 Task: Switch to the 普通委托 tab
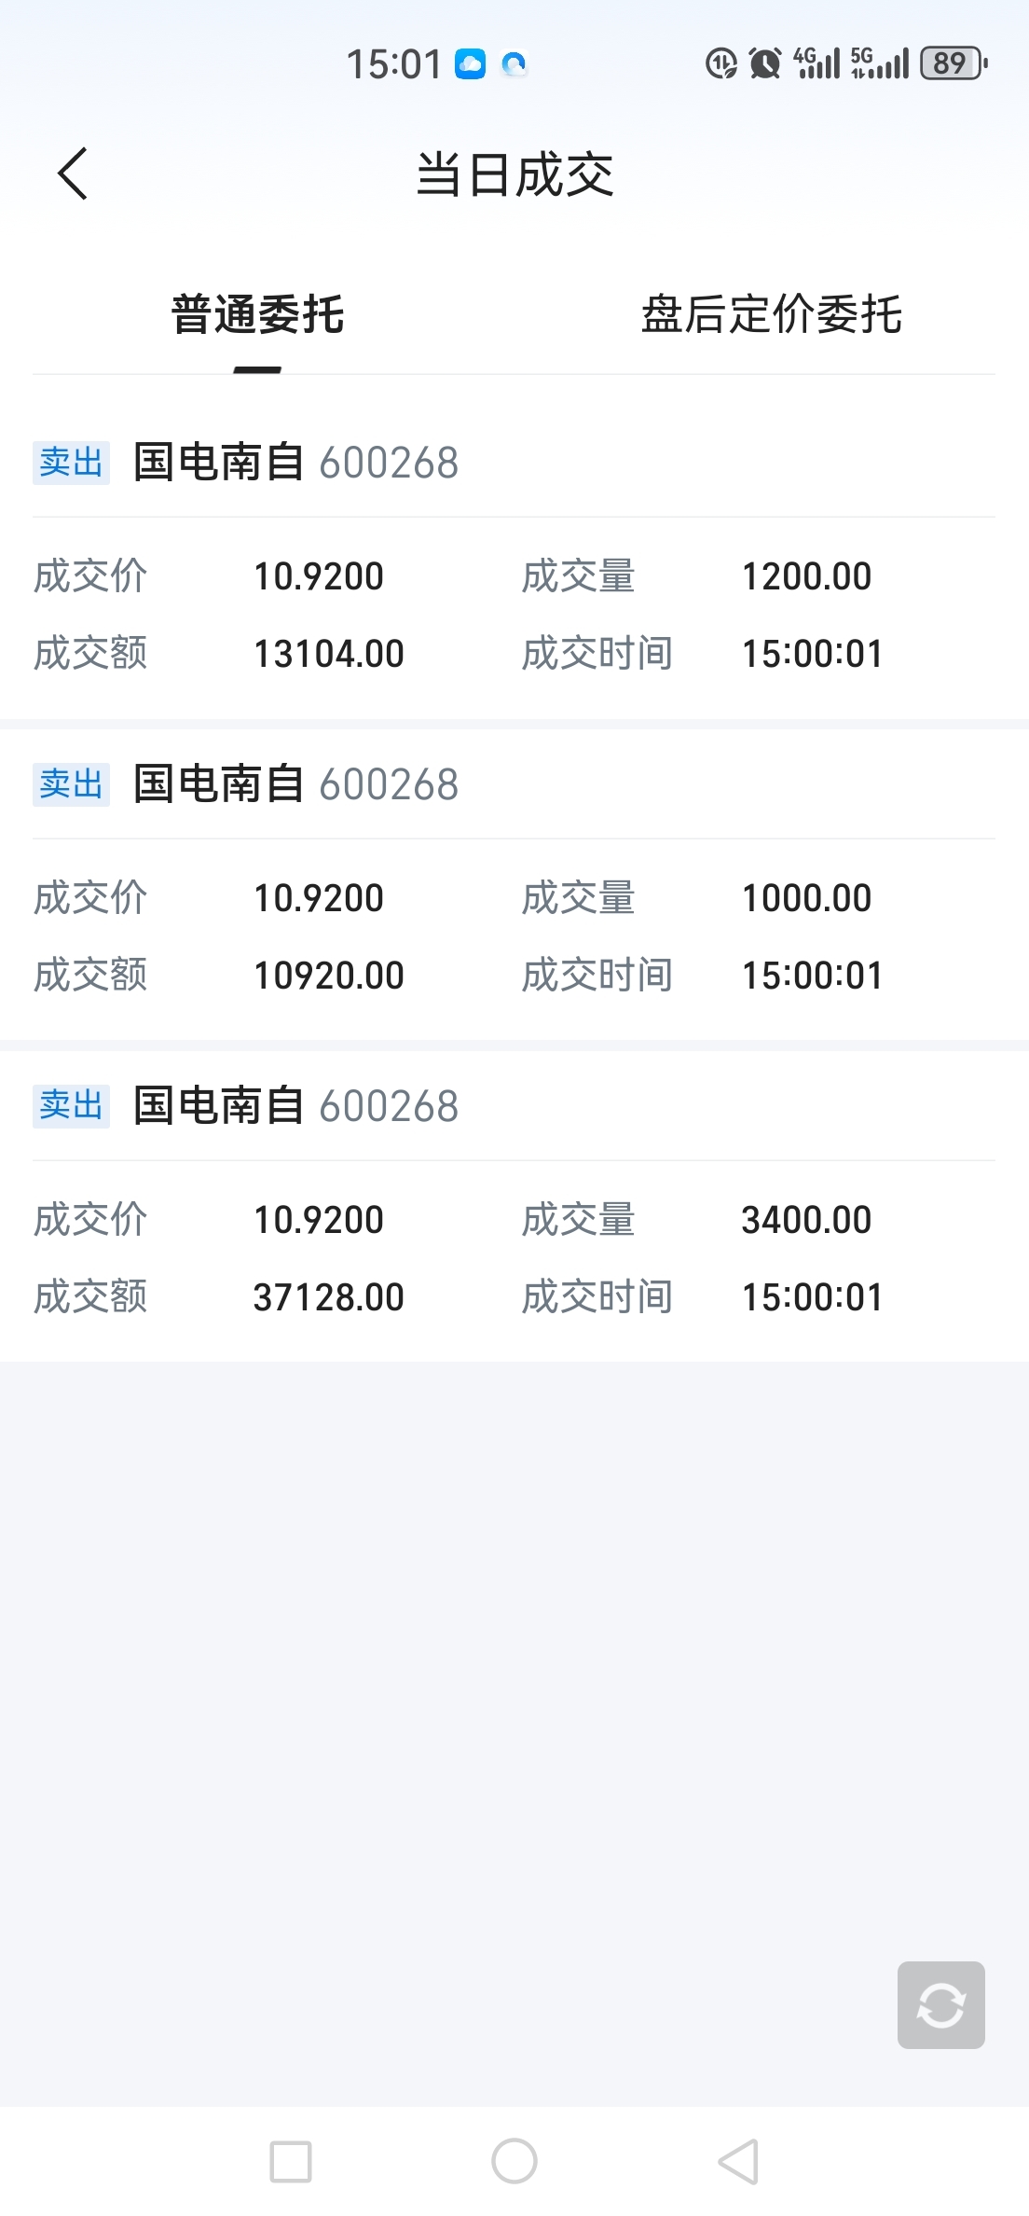pos(258,314)
